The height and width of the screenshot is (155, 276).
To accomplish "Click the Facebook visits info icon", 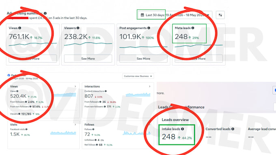I will tap(26, 129).
